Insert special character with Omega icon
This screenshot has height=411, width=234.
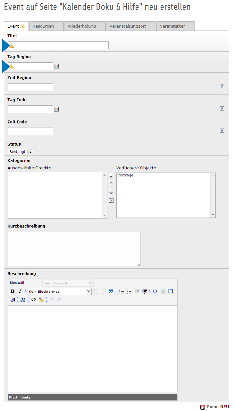click(x=155, y=291)
